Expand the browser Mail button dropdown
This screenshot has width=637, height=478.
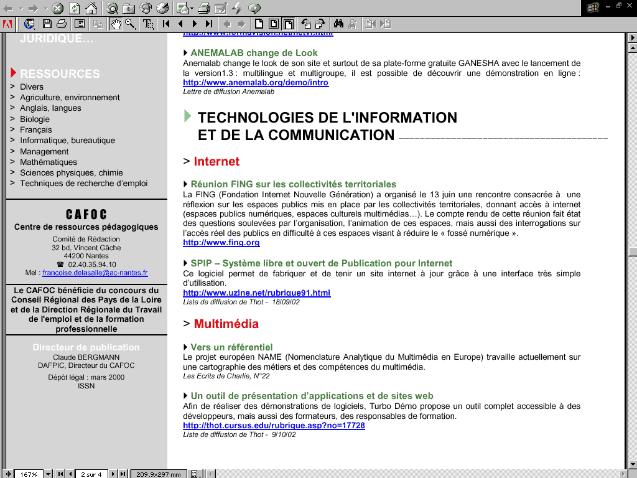190,9
